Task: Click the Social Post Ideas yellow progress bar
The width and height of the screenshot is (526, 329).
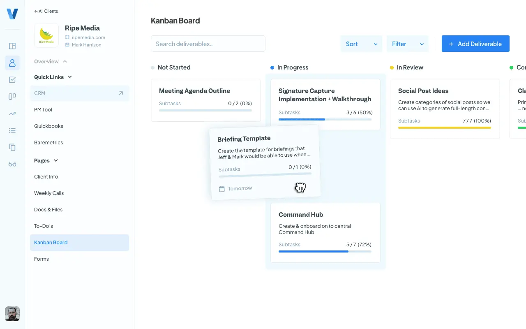Action: (445, 127)
